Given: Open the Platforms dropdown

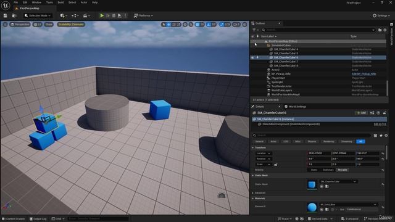Looking at the screenshot, I should 143,15.
